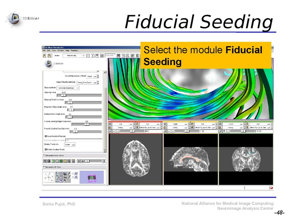Disable Enable Seeding Tracts
This screenshot has height=222, width=296.
click(x=45, y=149)
